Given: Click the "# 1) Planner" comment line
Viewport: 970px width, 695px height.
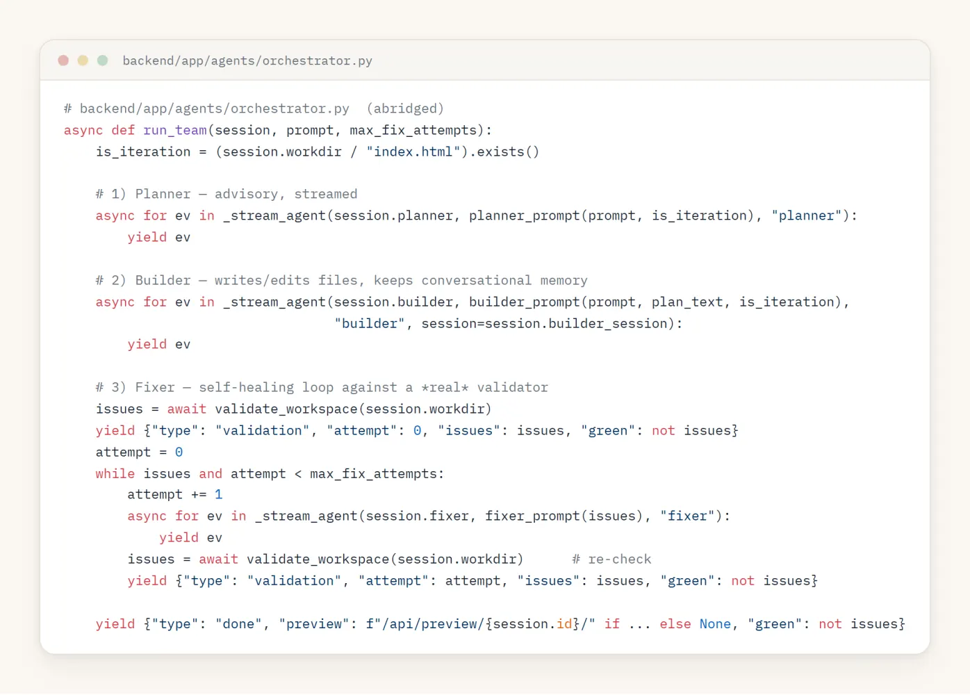Looking at the screenshot, I should click(227, 194).
